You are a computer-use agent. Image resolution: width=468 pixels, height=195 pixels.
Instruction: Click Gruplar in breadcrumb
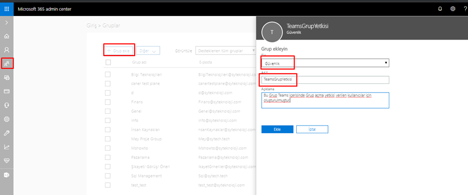pos(111,26)
